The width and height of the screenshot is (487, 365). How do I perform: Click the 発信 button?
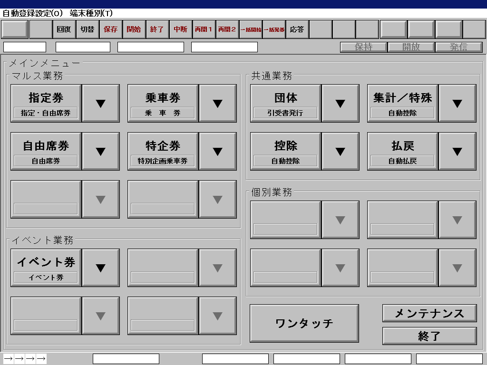coord(459,47)
